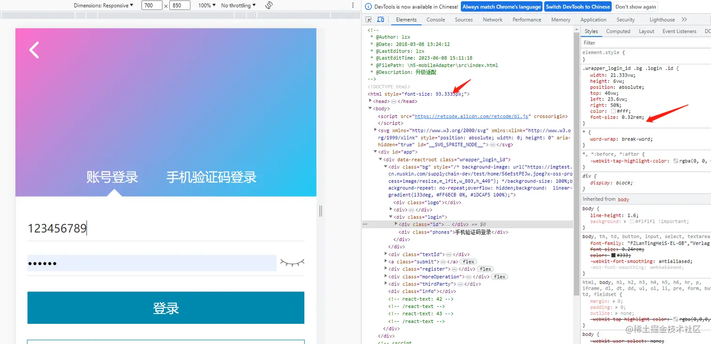Click the pink back arrow on the login screen
Viewport: 711px width, 344px height.
pyautogui.click(x=34, y=49)
